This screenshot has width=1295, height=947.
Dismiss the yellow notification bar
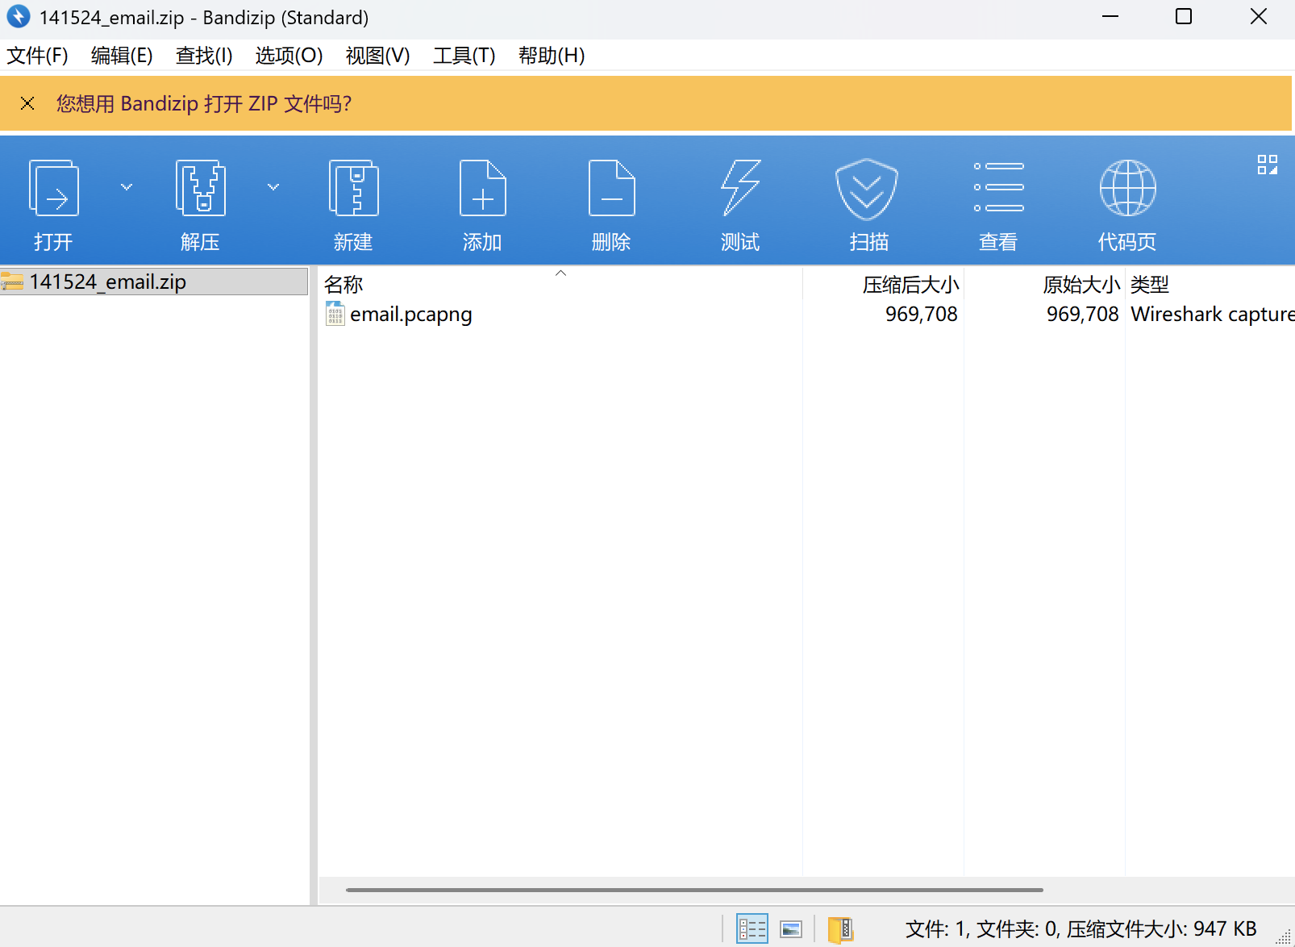coord(27,103)
